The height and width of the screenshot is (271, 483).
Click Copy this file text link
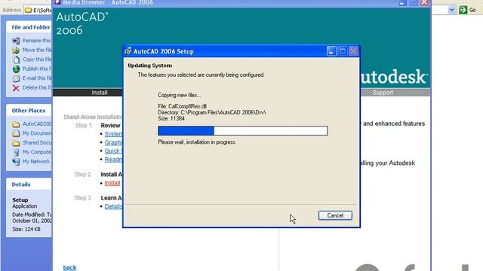(x=37, y=59)
